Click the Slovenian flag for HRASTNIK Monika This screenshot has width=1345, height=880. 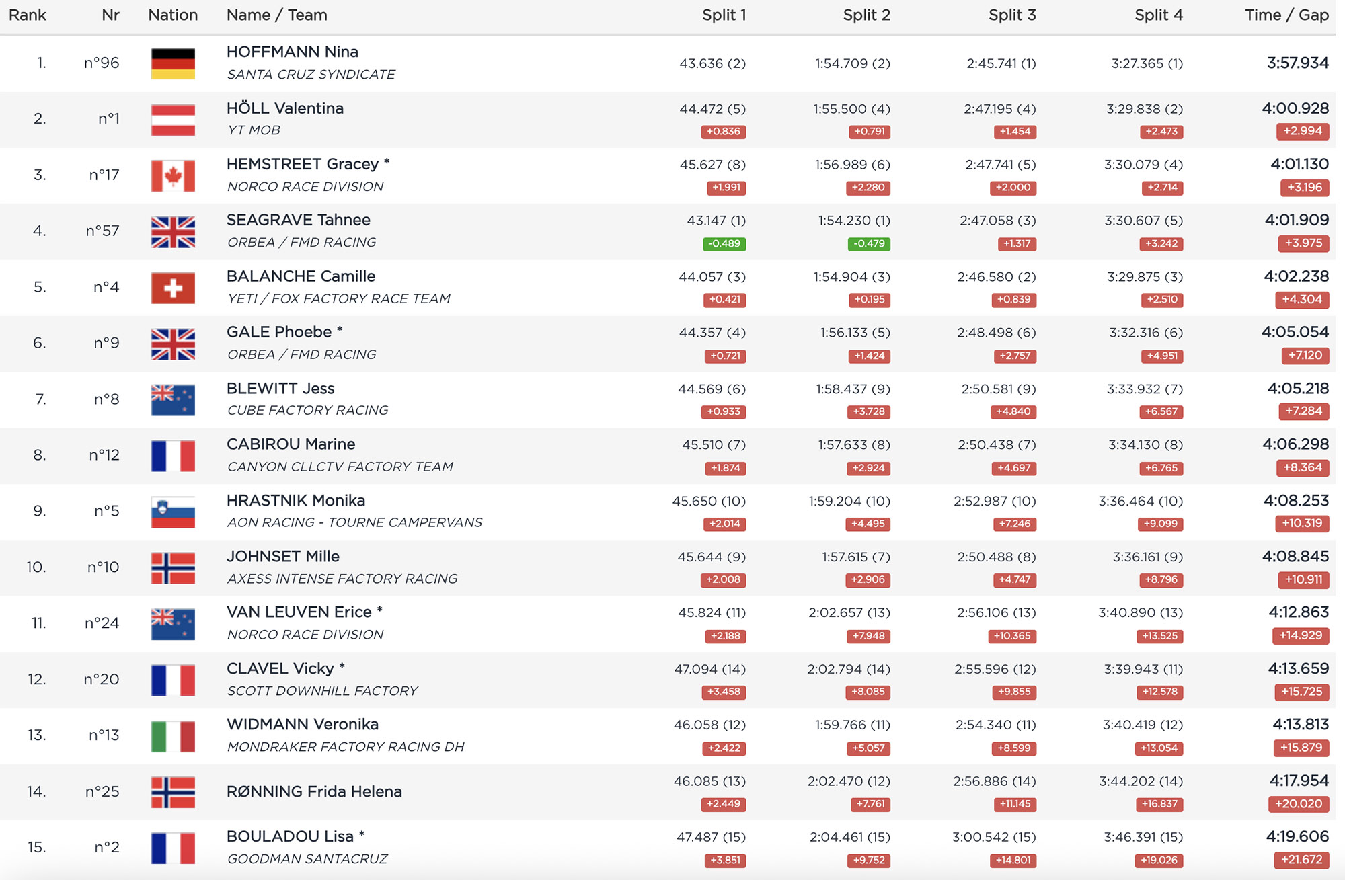click(x=173, y=512)
